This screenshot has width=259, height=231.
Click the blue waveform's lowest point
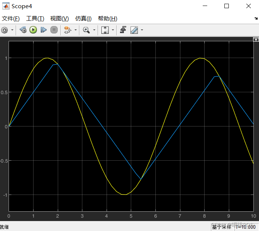click(141, 179)
